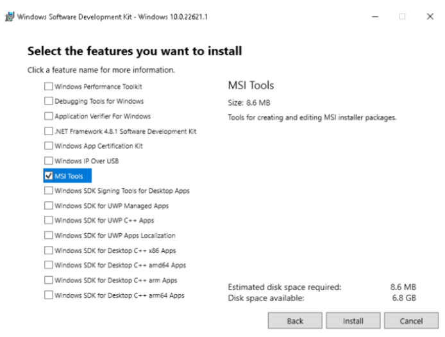Check Windows SDK for Desktop C++ x86 Apps
This screenshot has width=445, height=337.
(49, 251)
